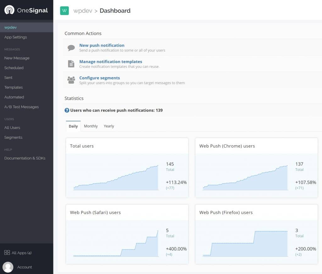Select All Users under Users section
This screenshot has height=274, width=322.
[x=12, y=128]
